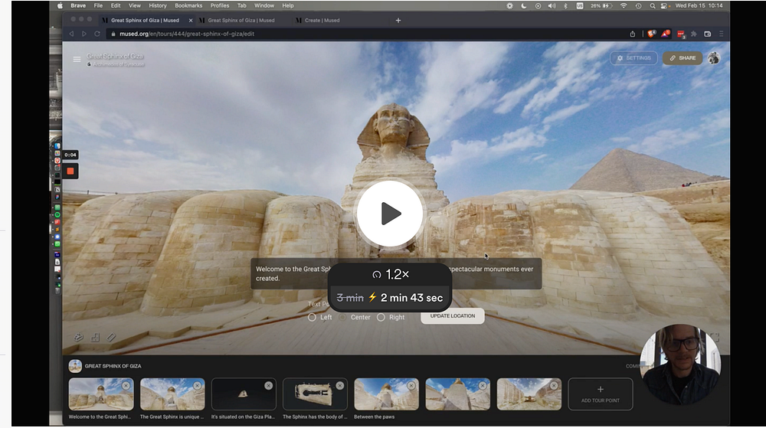Open Brave Rewards triangle icon
766x428 pixels.
coord(666,34)
